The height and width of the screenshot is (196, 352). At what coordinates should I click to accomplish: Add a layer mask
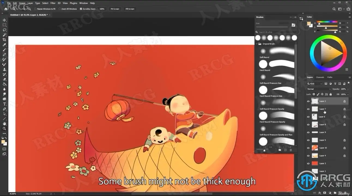(x=325, y=193)
